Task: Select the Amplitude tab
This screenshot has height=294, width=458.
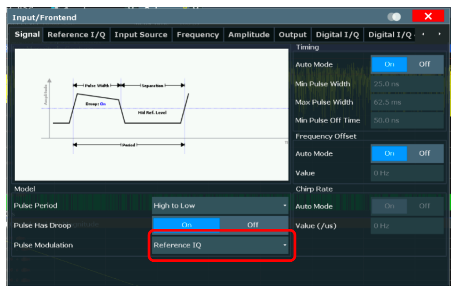Action: point(249,35)
